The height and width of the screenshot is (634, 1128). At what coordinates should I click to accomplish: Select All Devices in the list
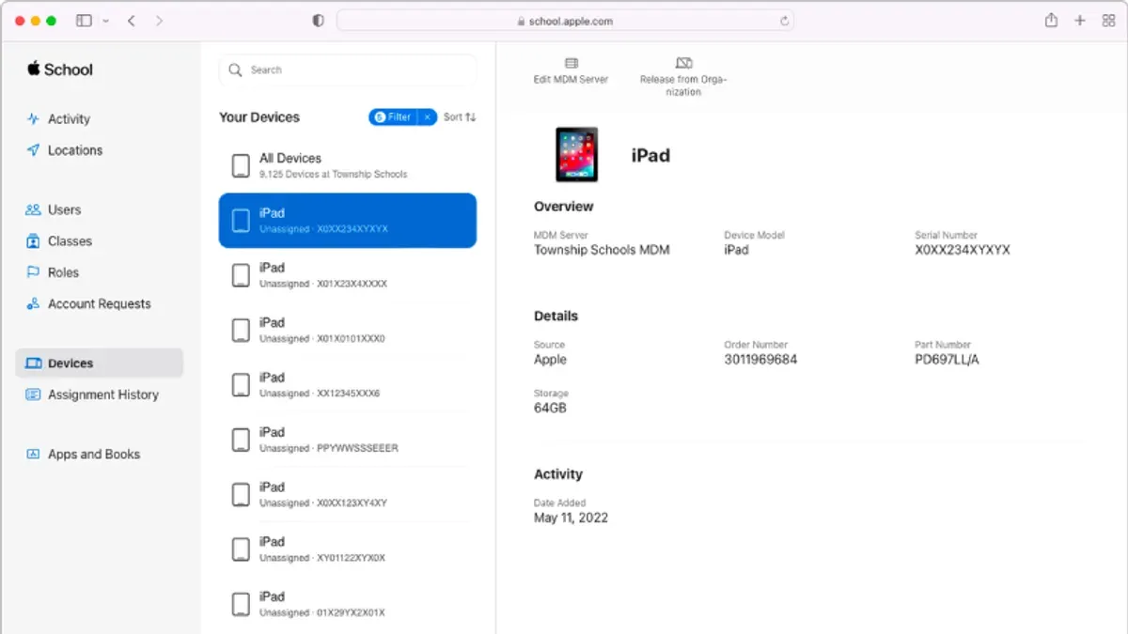348,166
